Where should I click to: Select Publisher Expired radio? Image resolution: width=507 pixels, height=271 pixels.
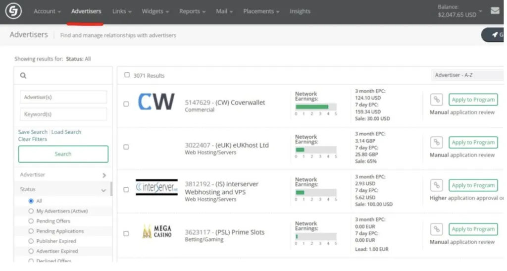click(x=31, y=241)
